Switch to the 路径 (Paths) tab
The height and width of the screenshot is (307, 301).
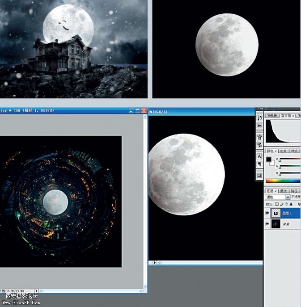(294, 191)
